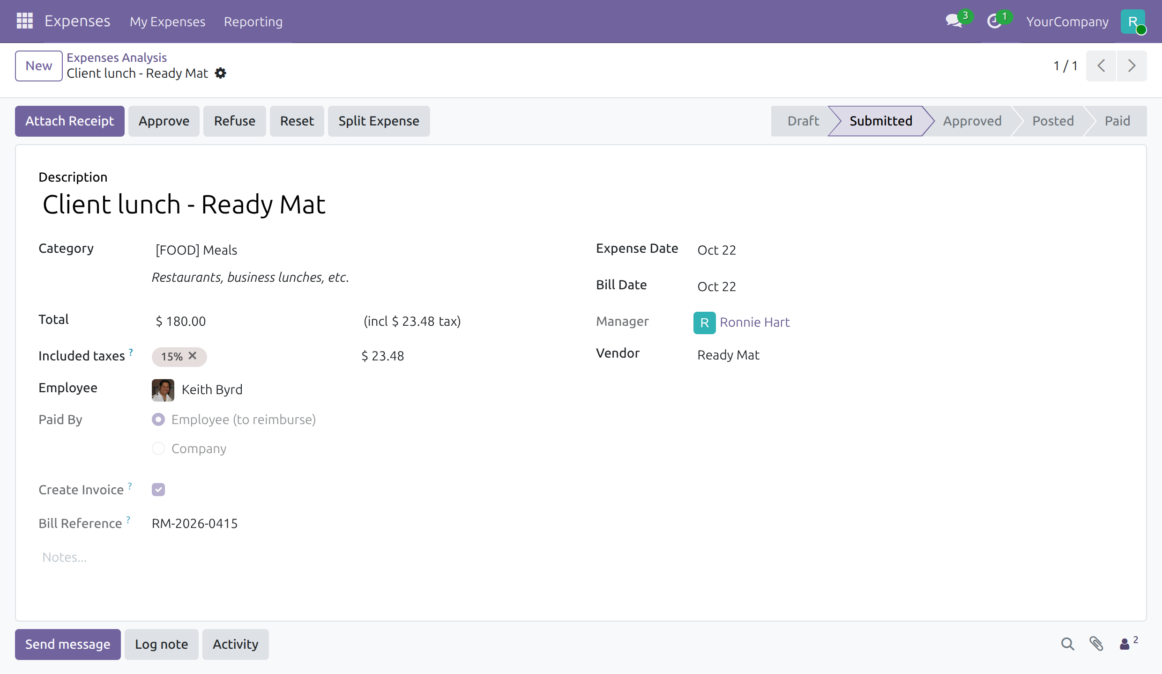This screenshot has width=1162, height=674.
Task: Select the Posted status stage
Action: [1053, 121]
